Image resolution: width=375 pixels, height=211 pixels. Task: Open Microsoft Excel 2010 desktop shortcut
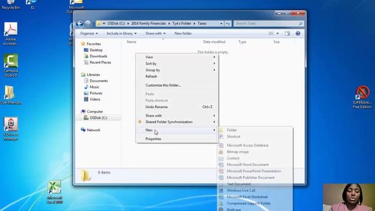pyautogui.click(x=54, y=192)
